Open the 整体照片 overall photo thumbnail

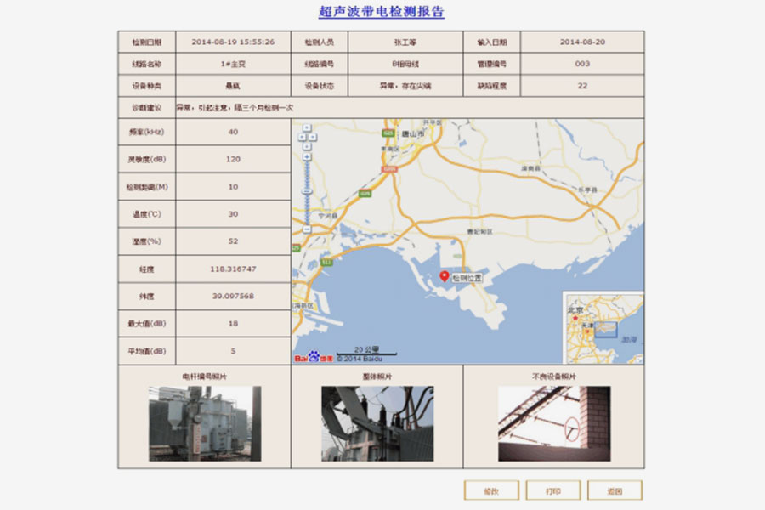377,423
